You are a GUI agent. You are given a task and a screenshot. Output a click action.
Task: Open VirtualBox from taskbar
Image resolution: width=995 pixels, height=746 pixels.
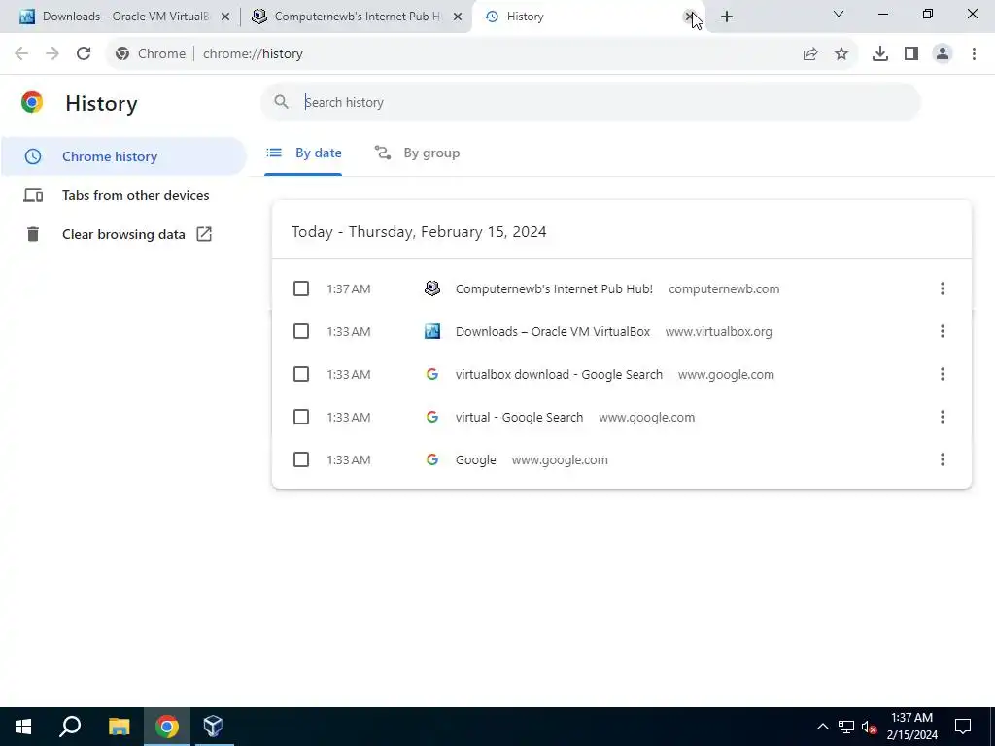tap(213, 727)
